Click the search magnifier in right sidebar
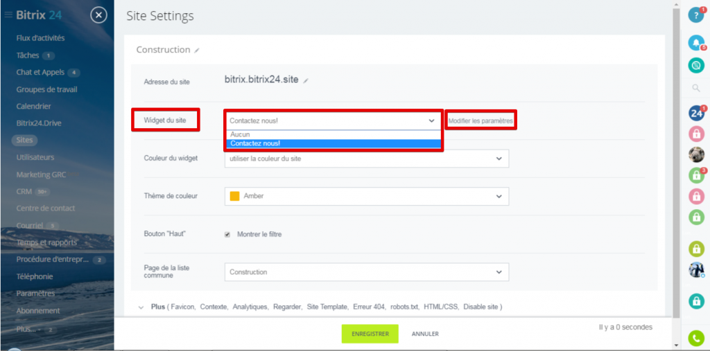 point(696,89)
